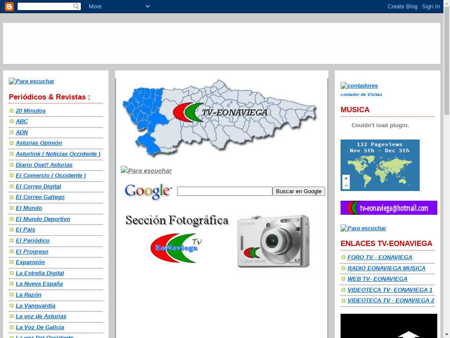
Task: Click the contadores visit counter image
Action: [359, 86]
